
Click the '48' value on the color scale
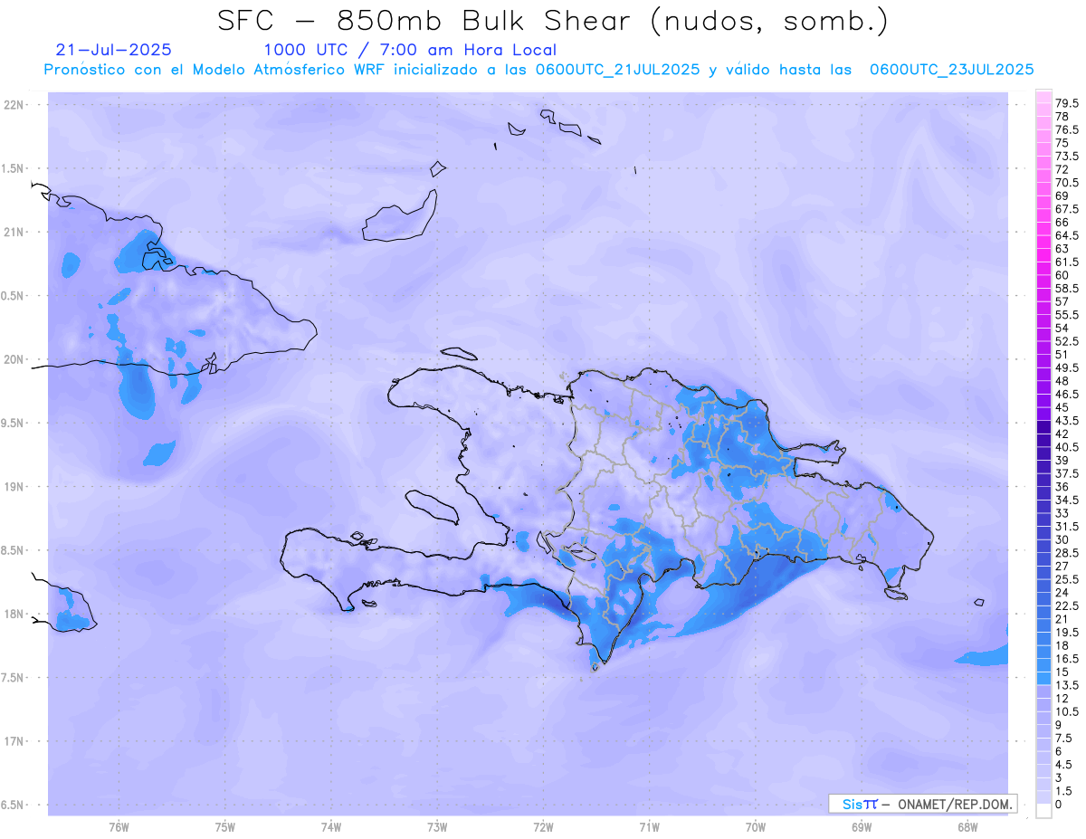click(1062, 381)
